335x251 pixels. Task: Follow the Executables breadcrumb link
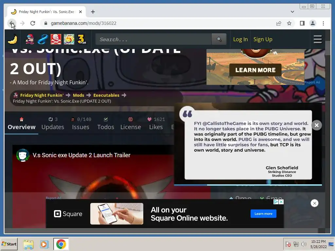pos(106,95)
